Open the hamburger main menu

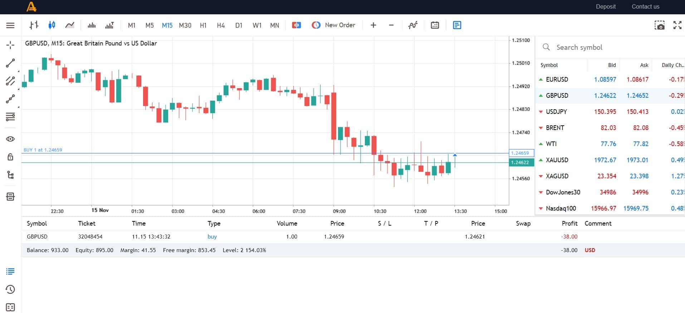10,25
